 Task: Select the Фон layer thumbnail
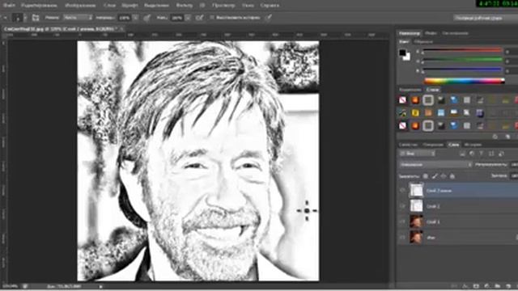click(x=416, y=237)
